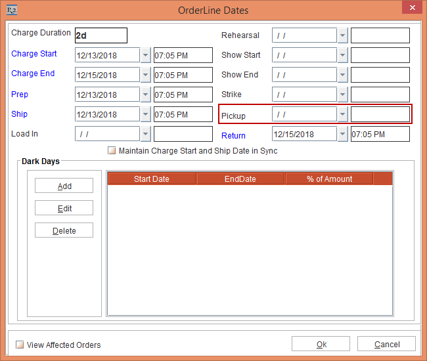This screenshot has height=361, width=427.
Task: Click the Show Start time field
Action: pyautogui.click(x=380, y=55)
